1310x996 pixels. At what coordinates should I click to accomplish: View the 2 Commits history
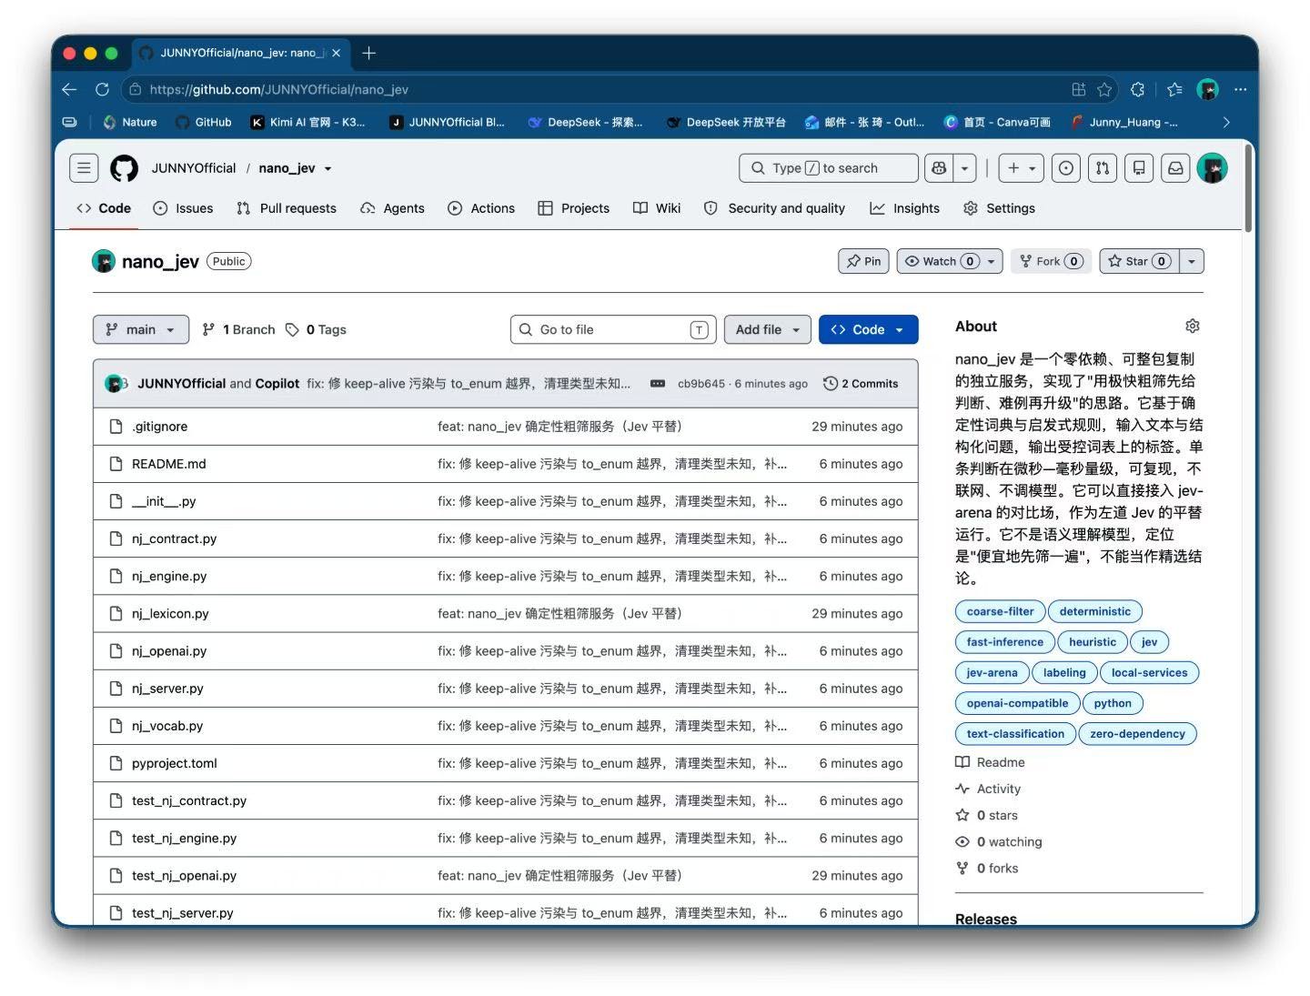coord(861,384)
